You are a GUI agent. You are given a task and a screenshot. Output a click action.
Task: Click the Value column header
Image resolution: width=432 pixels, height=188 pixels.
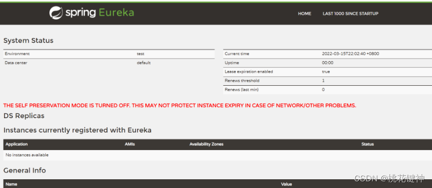tap(286, 184)
